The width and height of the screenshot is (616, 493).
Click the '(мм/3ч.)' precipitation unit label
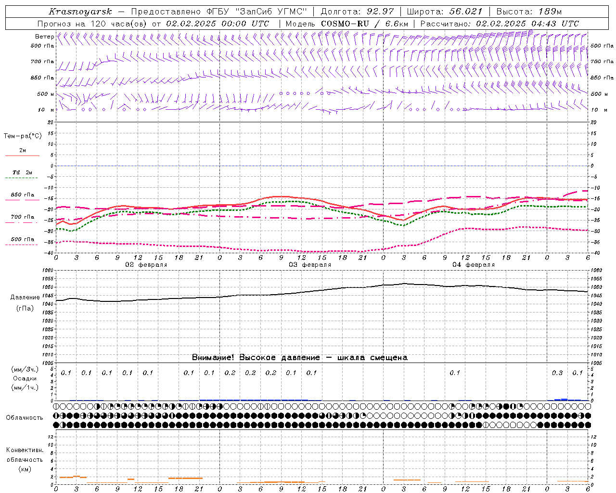tap(25, 369)
